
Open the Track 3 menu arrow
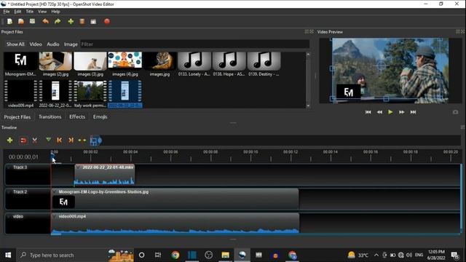pos(9,167)
